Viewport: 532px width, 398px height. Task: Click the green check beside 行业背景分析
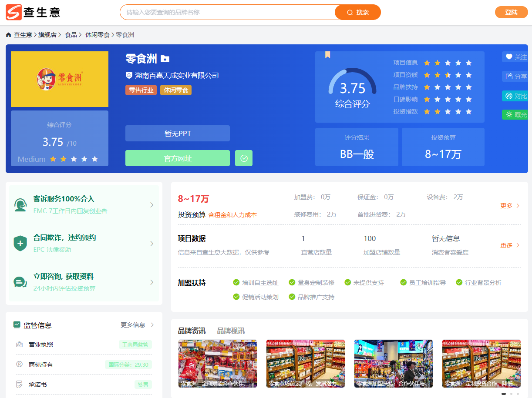point(459,283)
